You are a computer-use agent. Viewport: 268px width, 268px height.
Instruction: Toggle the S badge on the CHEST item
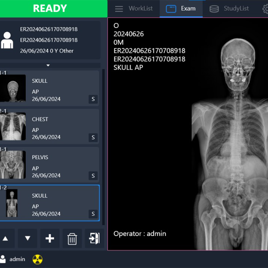(93, 137)
